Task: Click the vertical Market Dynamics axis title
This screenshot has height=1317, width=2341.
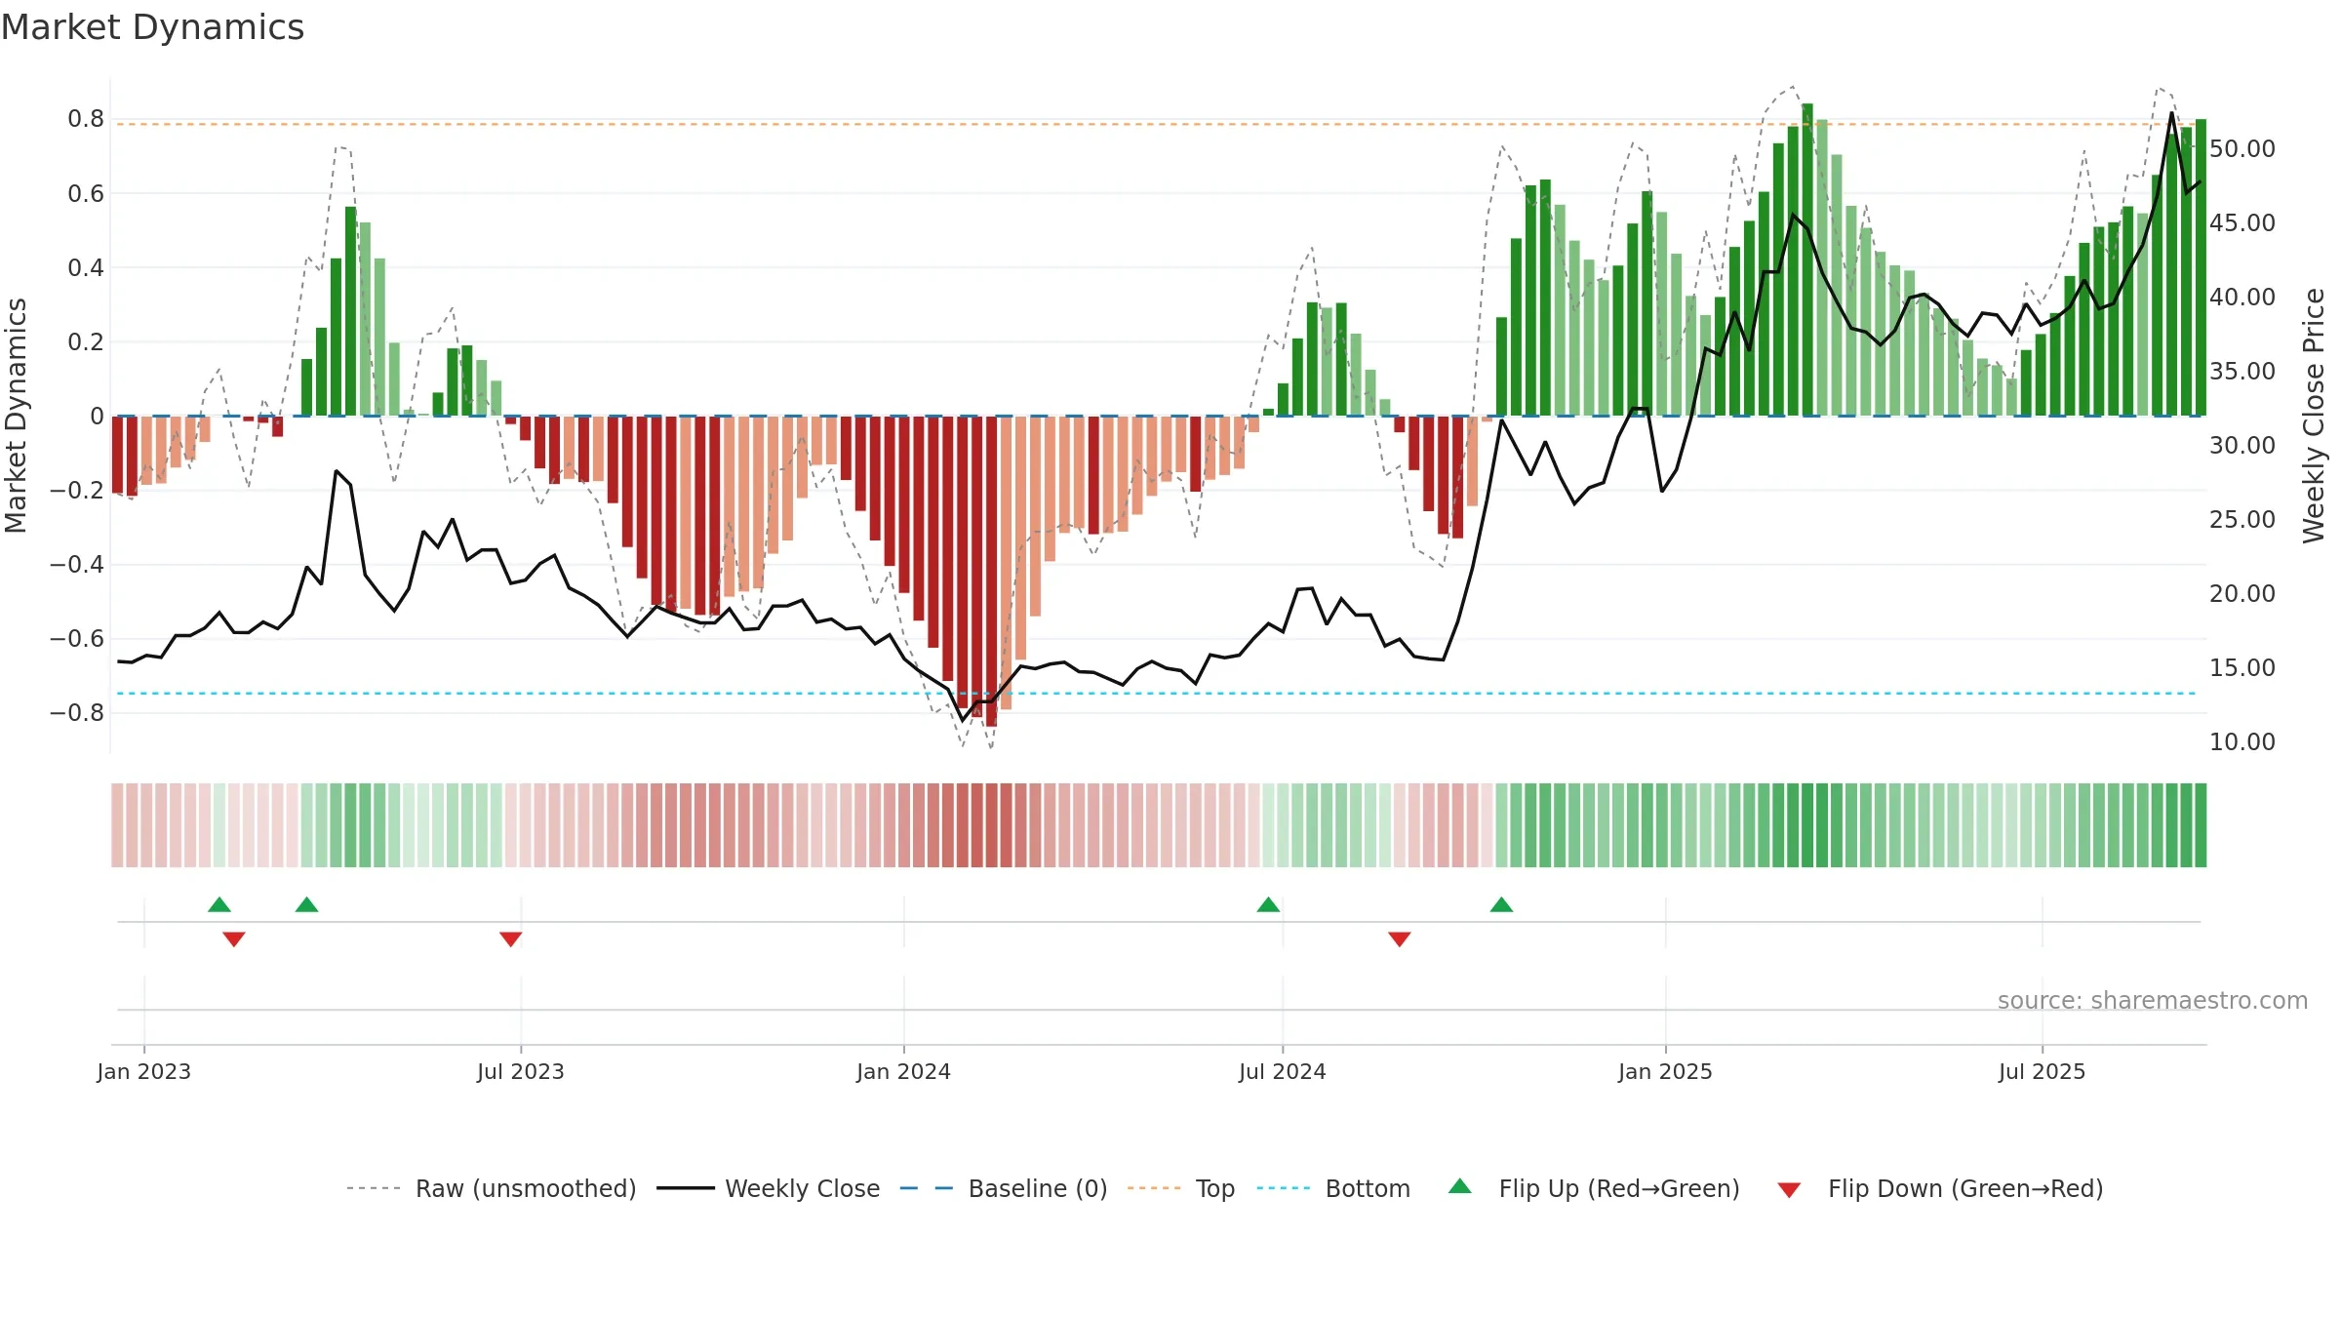Action: pyautogui.click(x=16, y=416)
